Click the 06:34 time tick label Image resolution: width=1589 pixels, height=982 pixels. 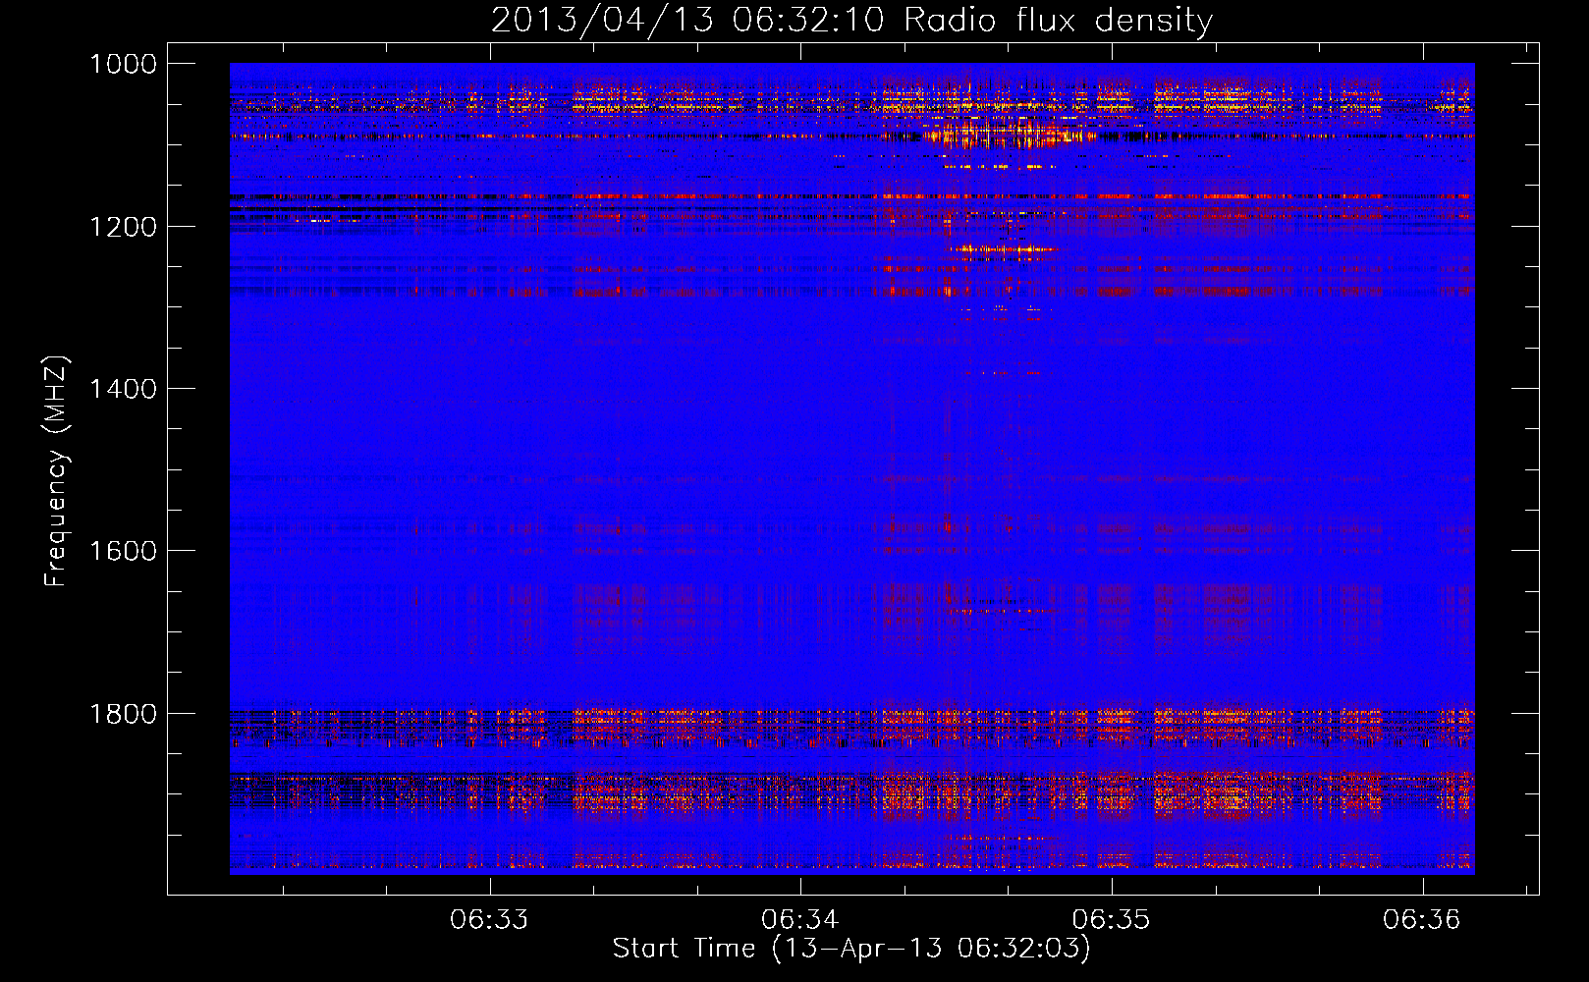point(800,920)
